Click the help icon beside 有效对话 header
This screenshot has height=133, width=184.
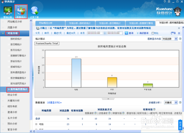click(x=154, y=109)
